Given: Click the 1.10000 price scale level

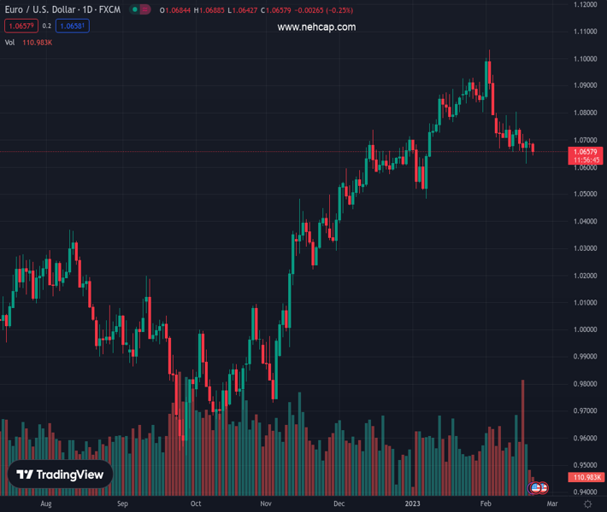Looking at the screenshot, I should click(585, 59).
